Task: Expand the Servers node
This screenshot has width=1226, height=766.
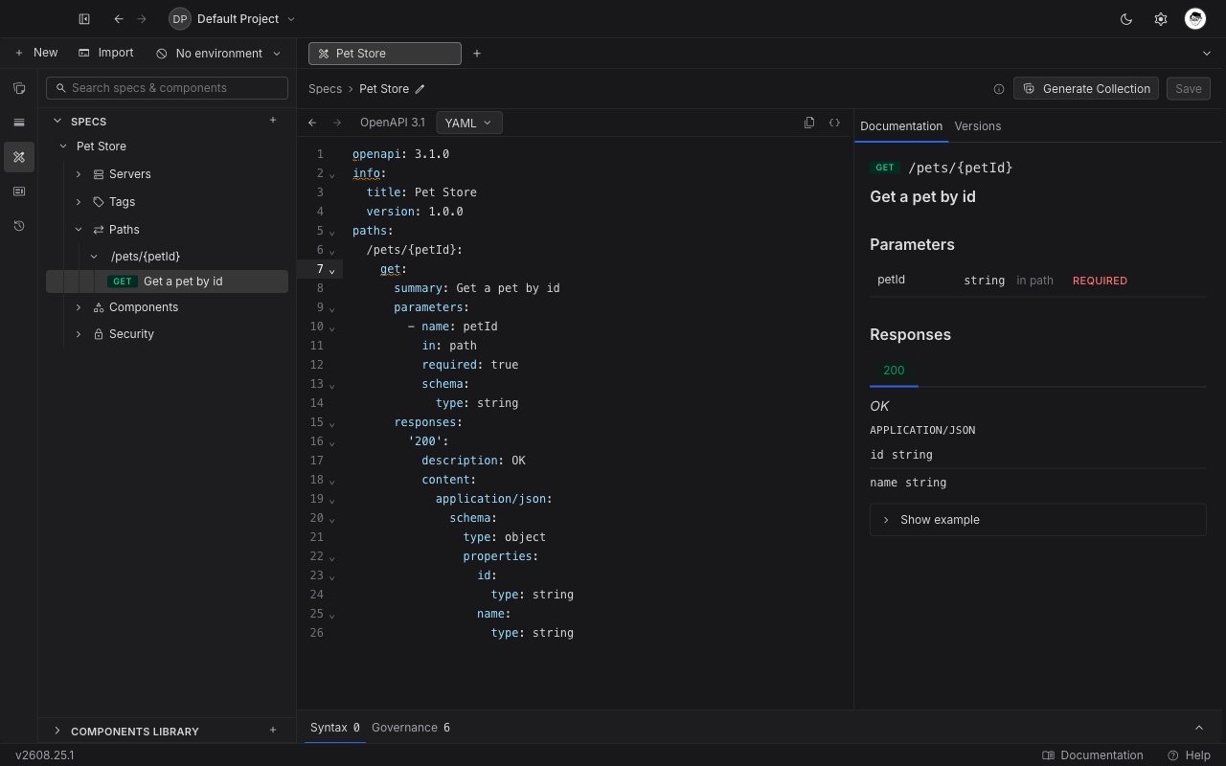Action: (x=79, y=174)
